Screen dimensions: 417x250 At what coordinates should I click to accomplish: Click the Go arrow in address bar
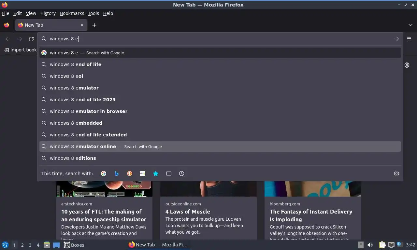396,39
